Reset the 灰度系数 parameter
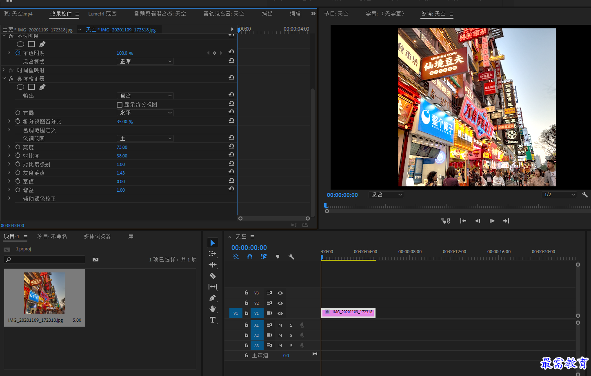The width and height of the screenshot is (591, 376). 231,172
